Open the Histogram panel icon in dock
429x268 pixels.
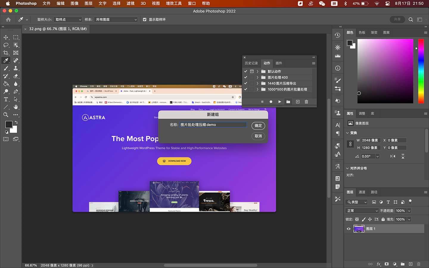[x=338, y=56]
